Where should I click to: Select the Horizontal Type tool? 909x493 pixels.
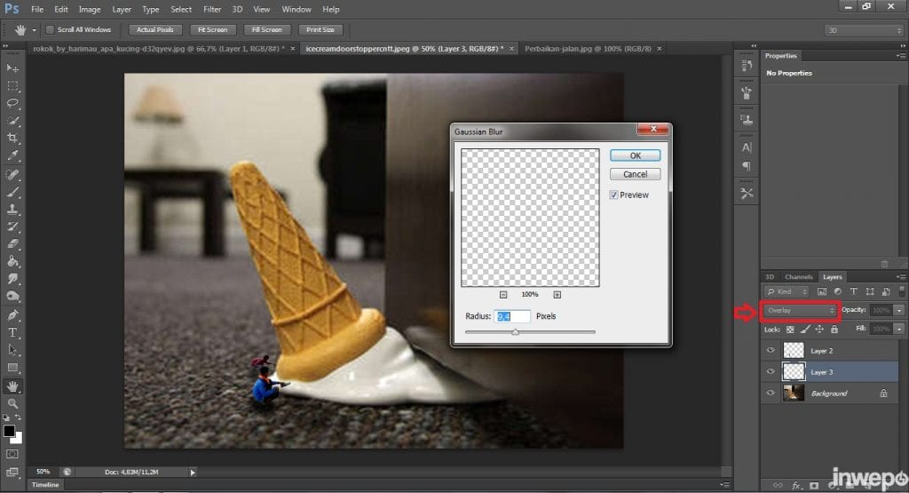[12, 332]
